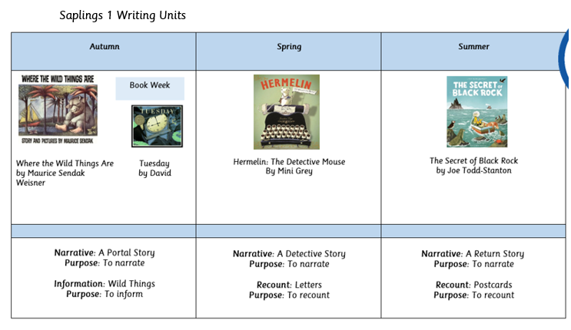Click the Hermelin book cover thumbnail

click(x=287, y=112)
